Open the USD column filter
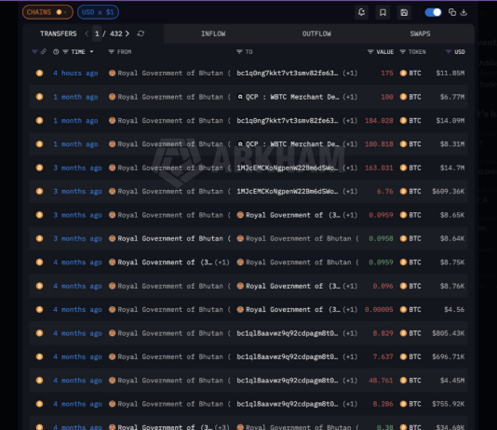The image size is (497, 430). 449,51
